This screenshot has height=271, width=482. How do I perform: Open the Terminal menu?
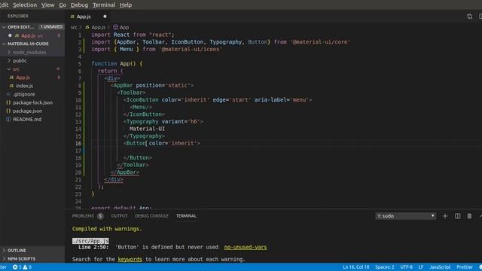pos(104,5)
